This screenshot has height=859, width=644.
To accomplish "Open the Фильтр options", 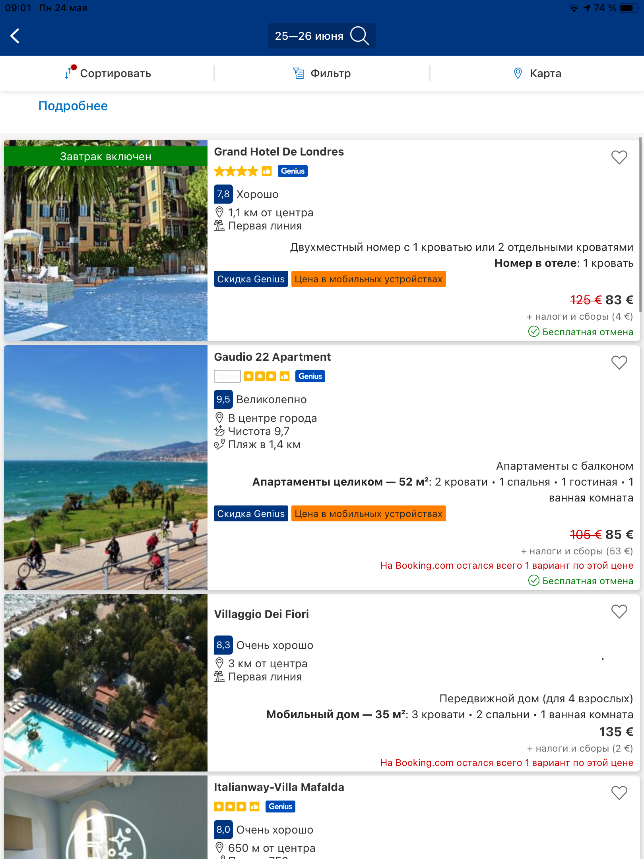I will pos(330,74).
